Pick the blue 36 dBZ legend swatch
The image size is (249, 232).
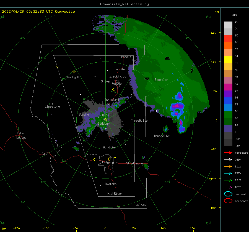tap(228, 101)
